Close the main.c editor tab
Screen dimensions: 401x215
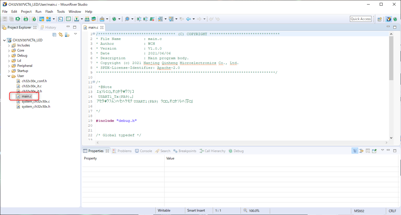102,27
